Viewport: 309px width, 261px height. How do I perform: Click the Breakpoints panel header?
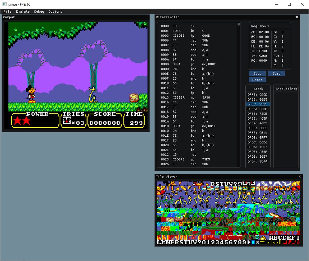tap(286, 89)
